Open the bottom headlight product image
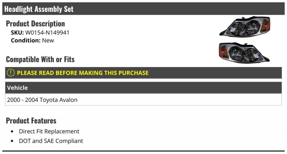Image resolution: width=287 pixels, height=154 pixels. click(x=244, y=53)
